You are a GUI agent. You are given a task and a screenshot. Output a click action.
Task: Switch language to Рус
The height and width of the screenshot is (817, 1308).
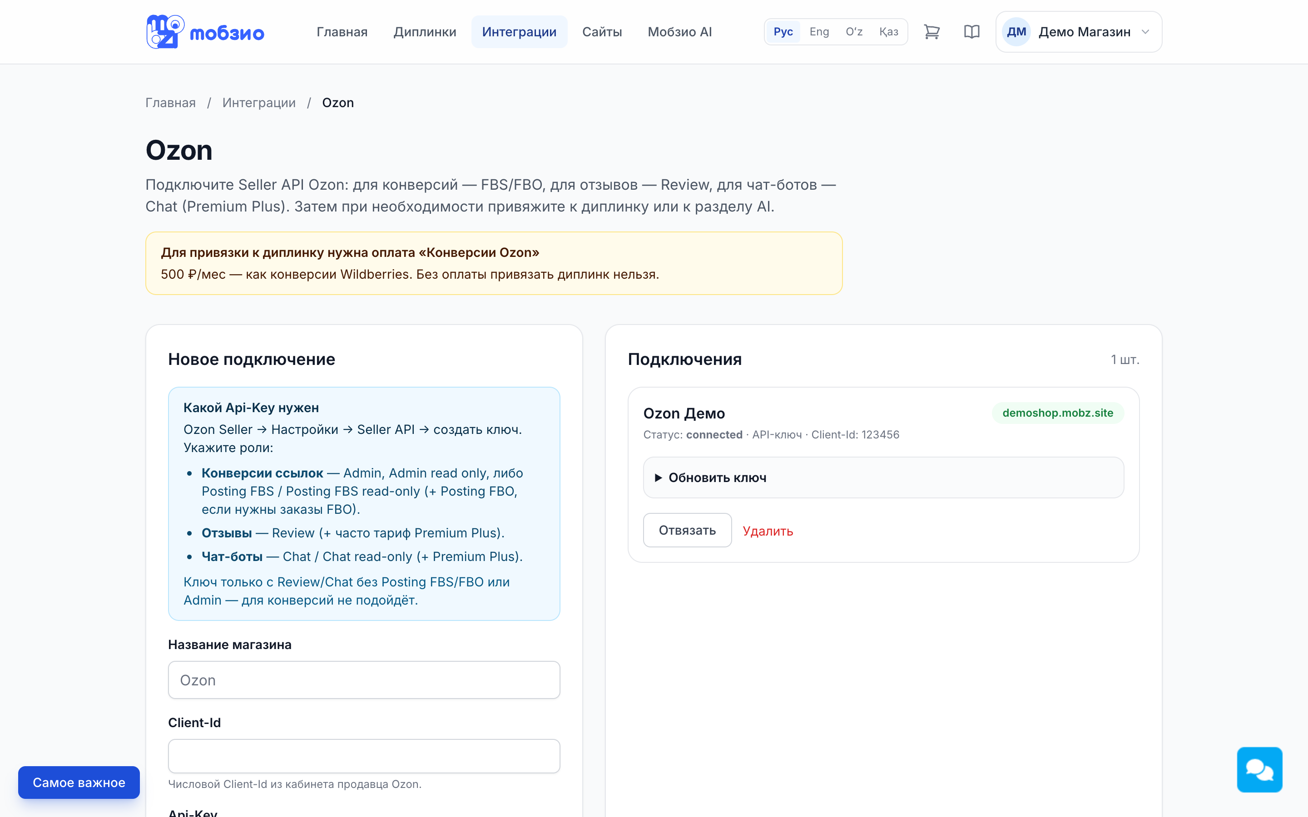(x=783, y=32)
